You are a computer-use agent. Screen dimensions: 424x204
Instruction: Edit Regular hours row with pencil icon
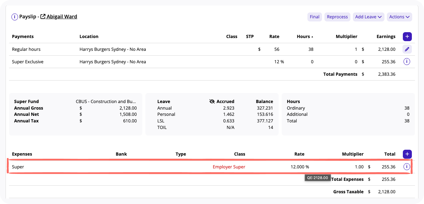tap(407, 49)
